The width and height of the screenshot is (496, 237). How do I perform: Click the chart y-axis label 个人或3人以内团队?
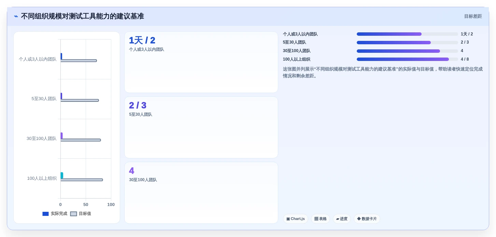(38, 59)
